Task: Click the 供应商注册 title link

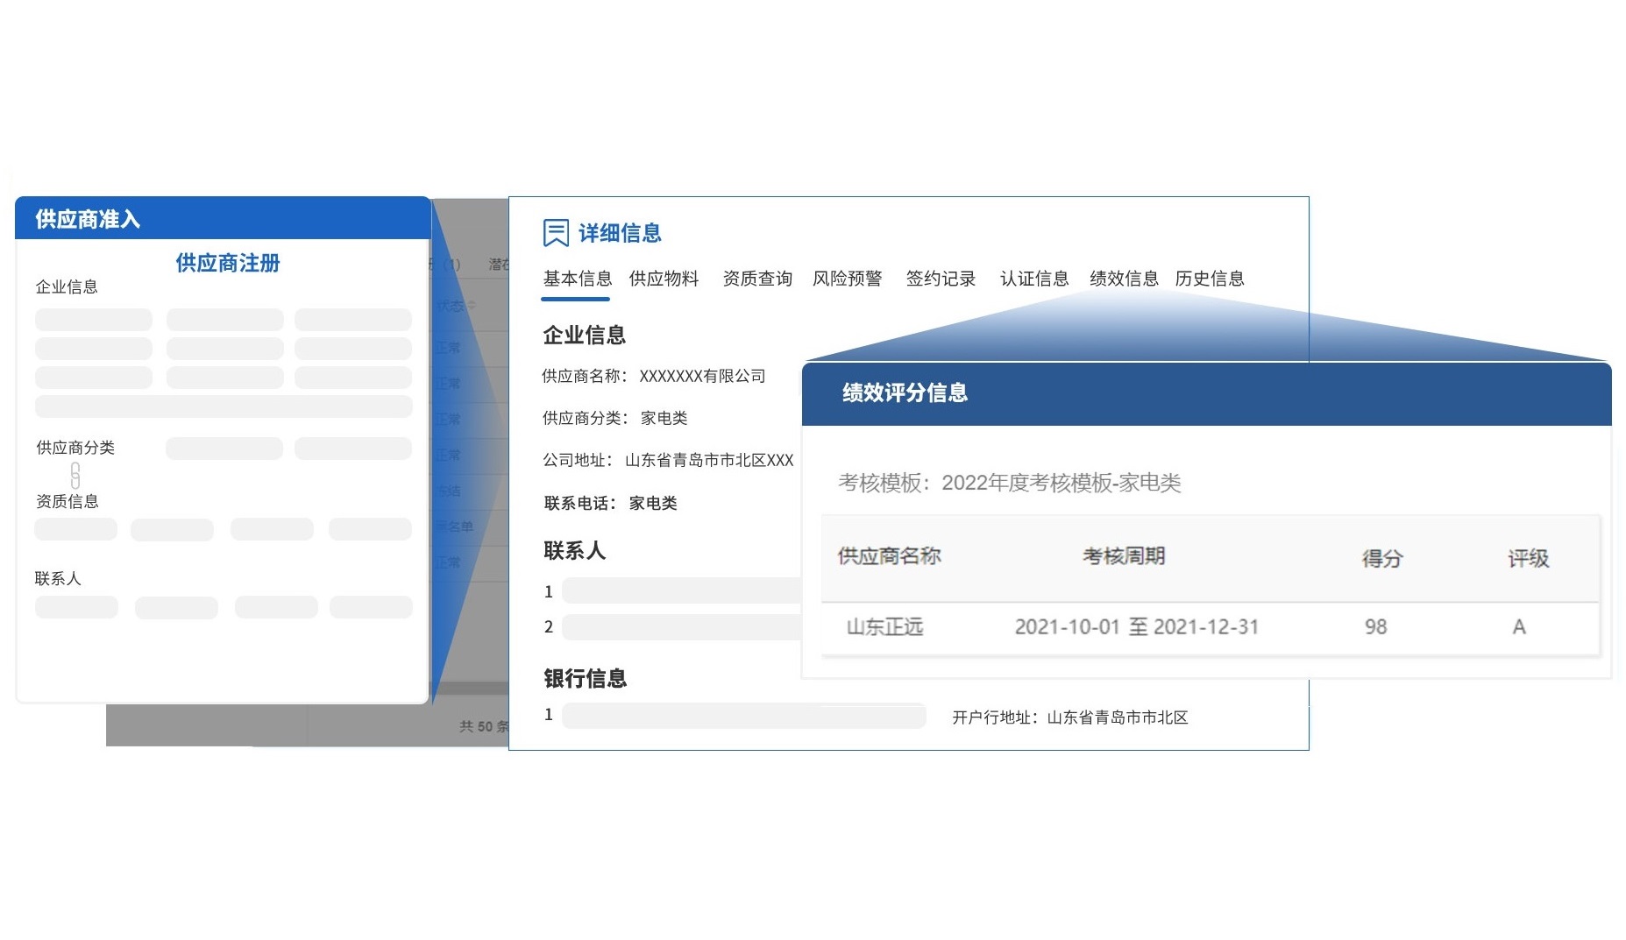Action: tap(227, 263)
